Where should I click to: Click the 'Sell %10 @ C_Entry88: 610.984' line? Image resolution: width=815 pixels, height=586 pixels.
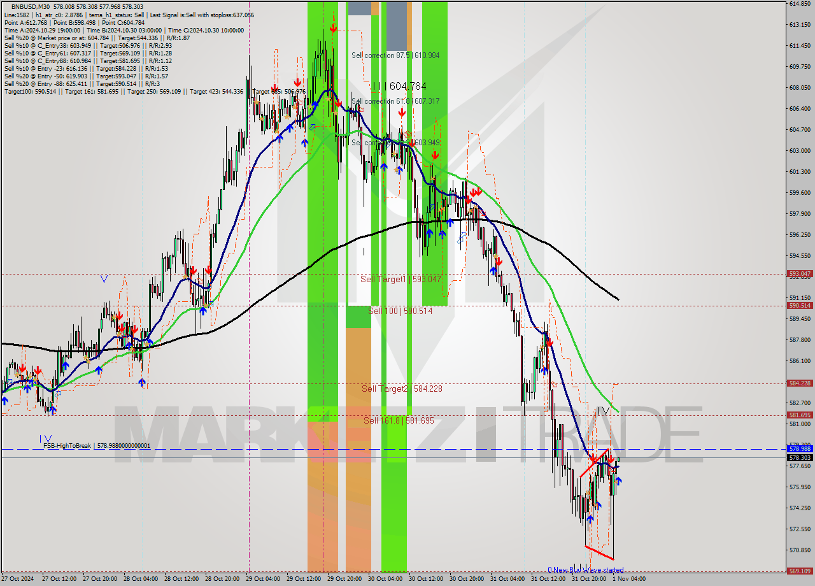coord(88,61)
